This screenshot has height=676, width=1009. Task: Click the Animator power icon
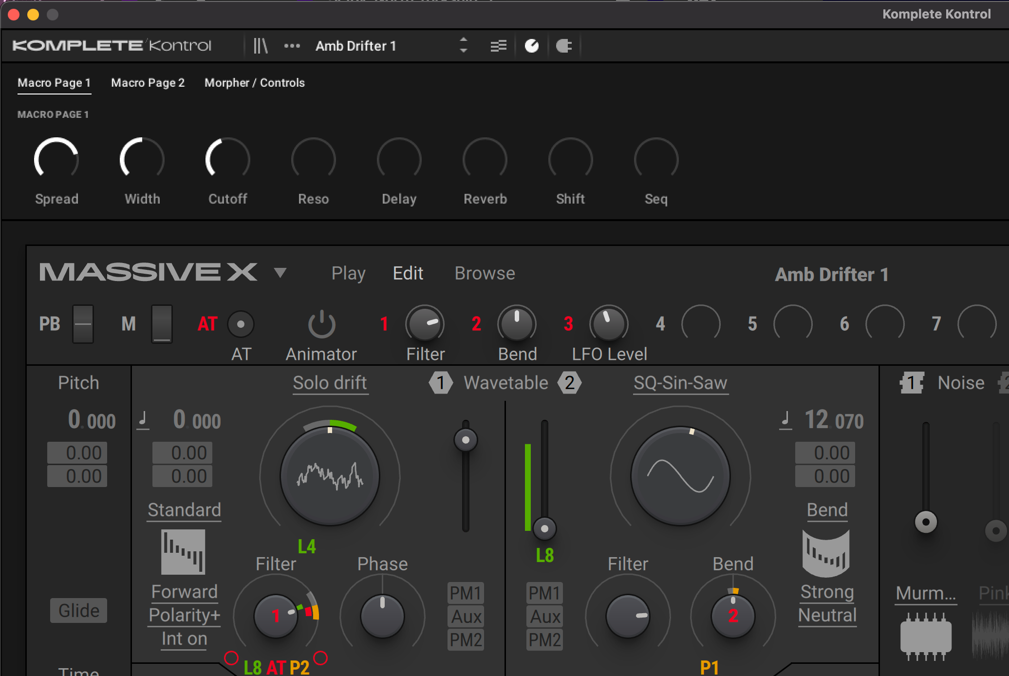[x=321, y=324]
